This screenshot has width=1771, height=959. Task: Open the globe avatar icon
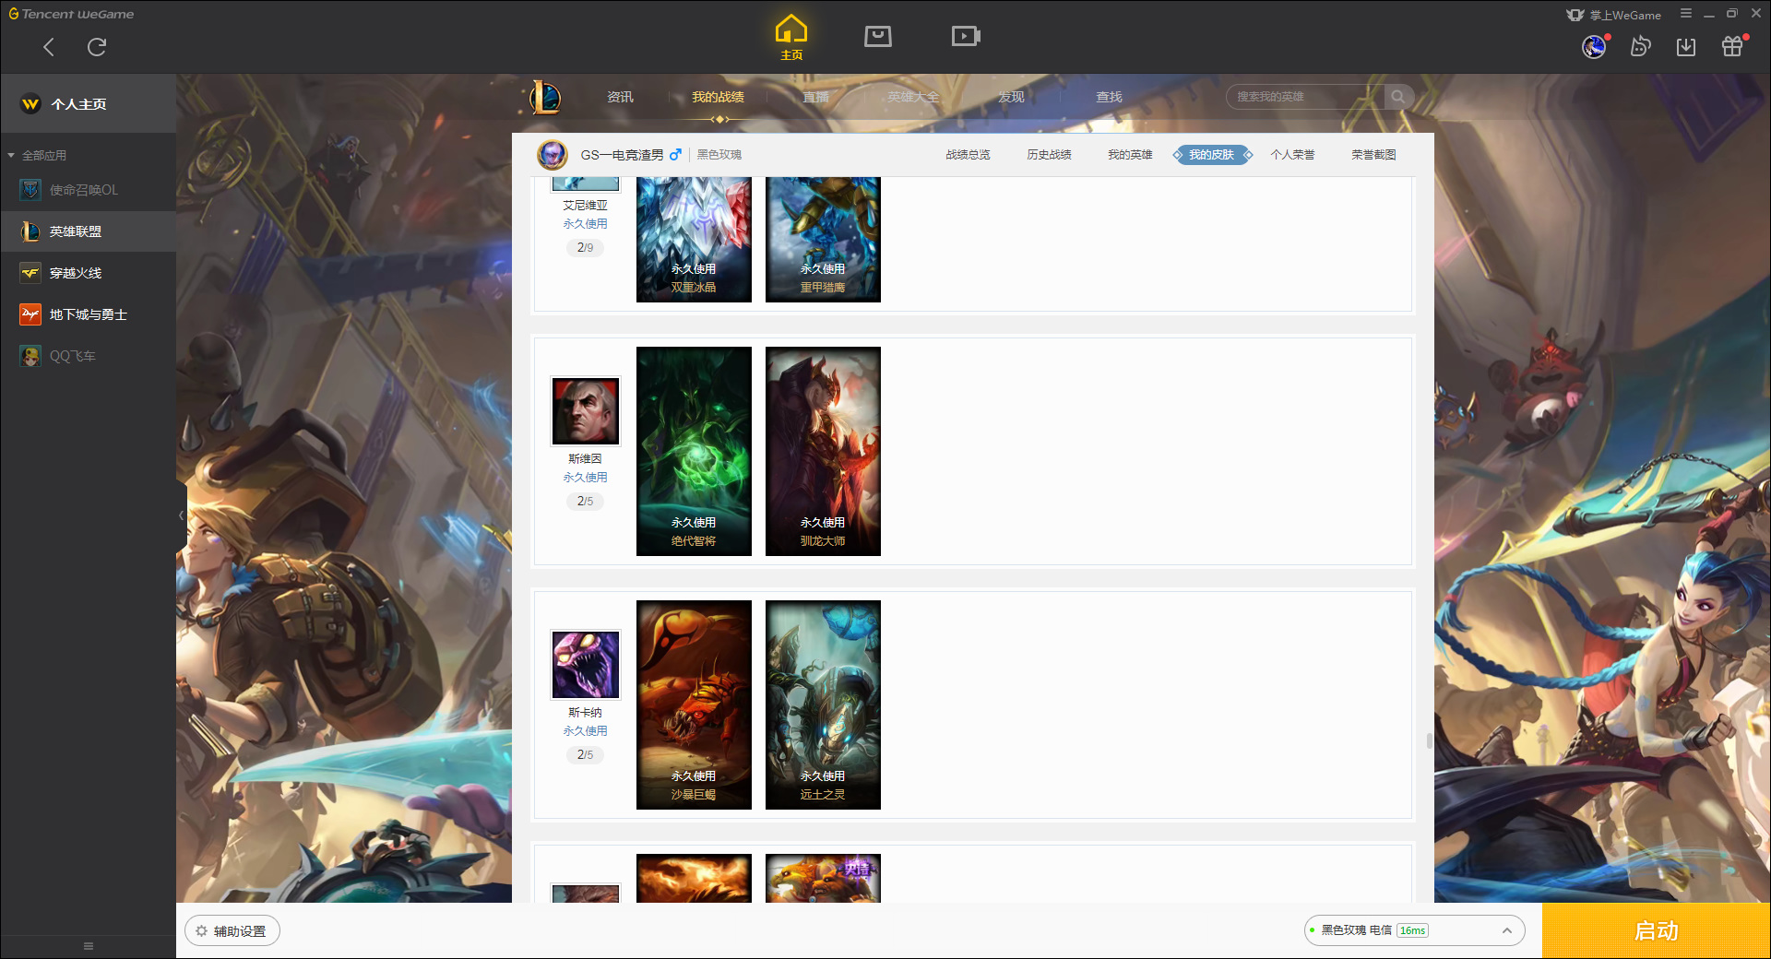click(1594, 46)
